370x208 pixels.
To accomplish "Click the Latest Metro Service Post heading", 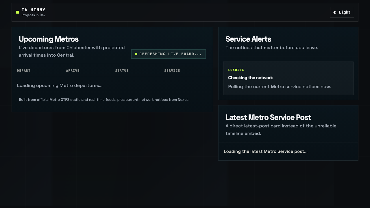I will pos(268,117).
